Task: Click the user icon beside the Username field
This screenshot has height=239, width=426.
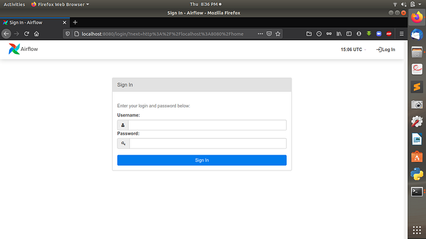Action: point(123,125)
